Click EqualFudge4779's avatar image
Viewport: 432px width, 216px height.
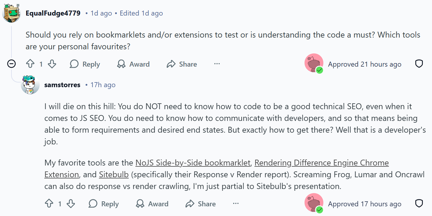(x=11, y=14)
